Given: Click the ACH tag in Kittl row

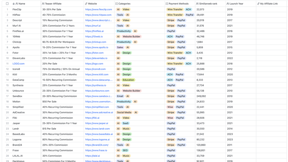Looking at the screenshot, I should coord(170,75).
